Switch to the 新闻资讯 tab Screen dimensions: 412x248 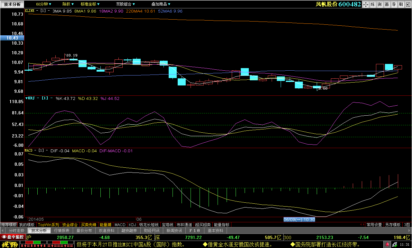[174, 231]
